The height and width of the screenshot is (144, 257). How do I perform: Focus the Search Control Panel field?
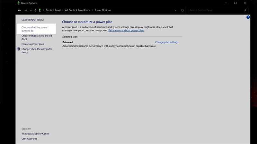click(x=215, y=10)
